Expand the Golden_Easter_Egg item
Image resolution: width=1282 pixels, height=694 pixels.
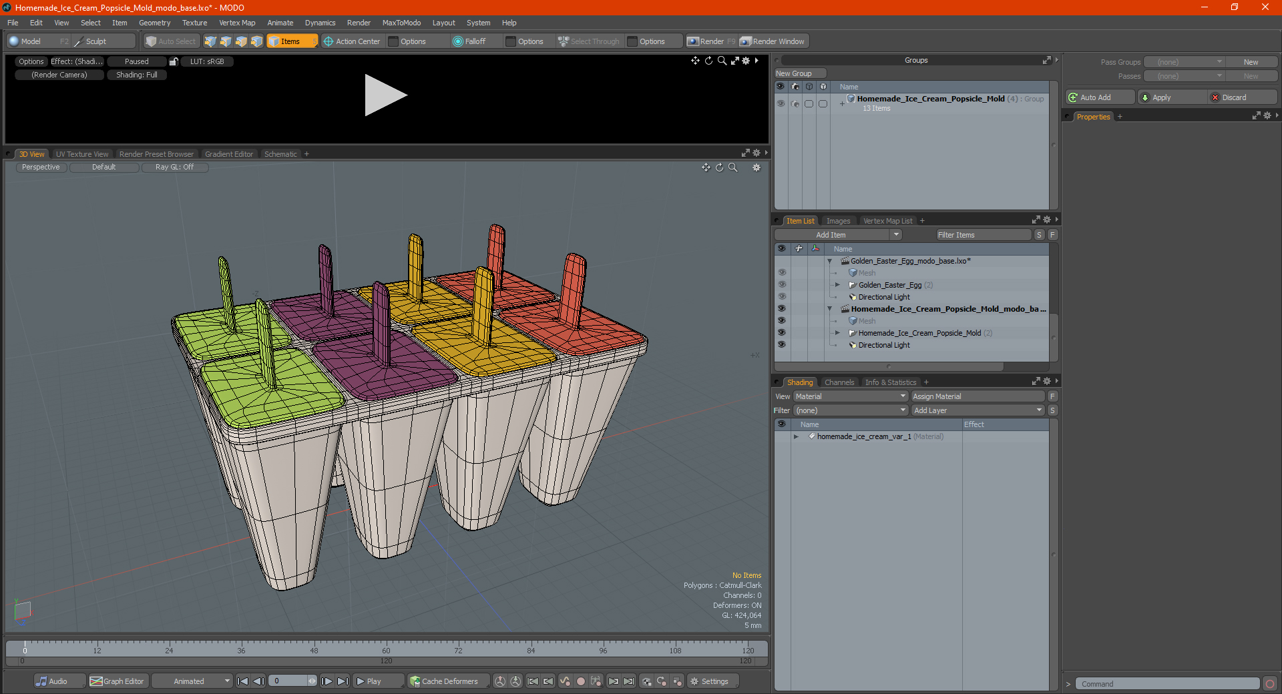coord(838,285)
